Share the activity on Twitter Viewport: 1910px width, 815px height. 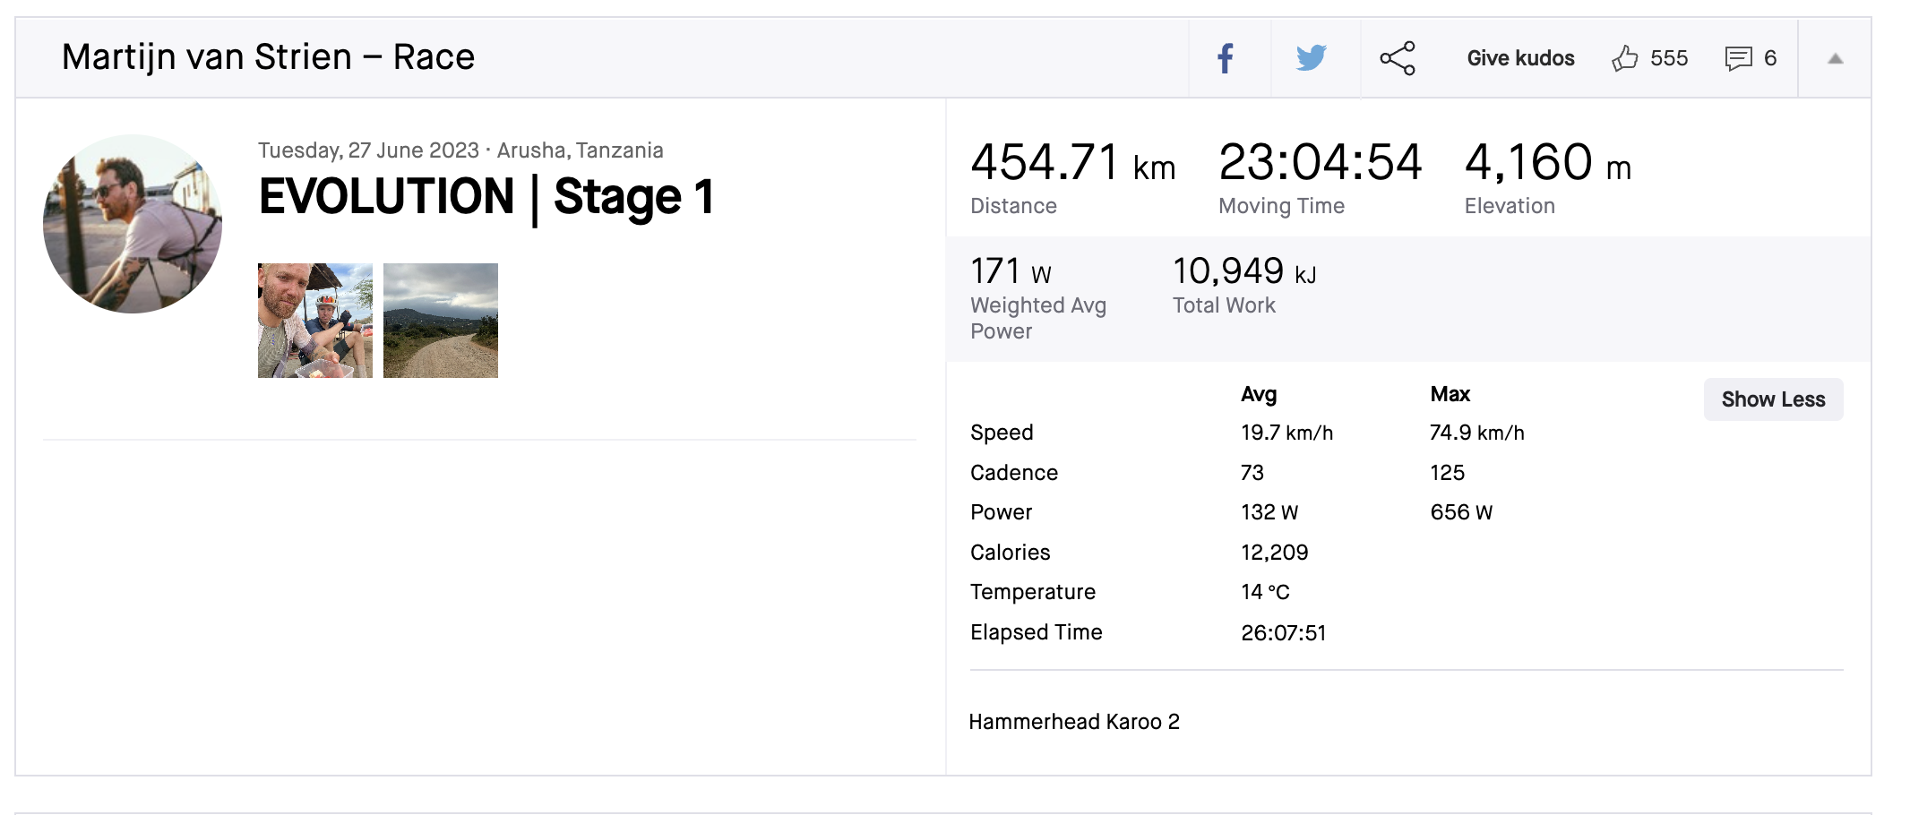(x=1311, y=58)
